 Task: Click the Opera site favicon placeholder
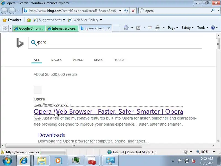(x=38, y=90)
